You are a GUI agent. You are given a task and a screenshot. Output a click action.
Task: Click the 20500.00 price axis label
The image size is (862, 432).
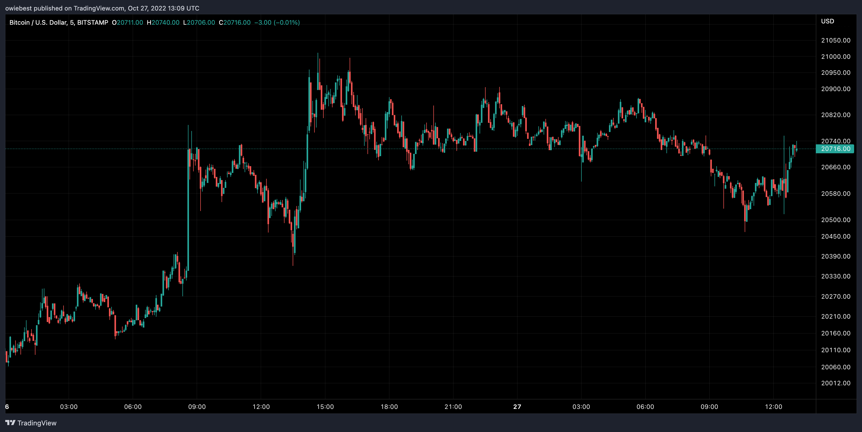(835, 220)
